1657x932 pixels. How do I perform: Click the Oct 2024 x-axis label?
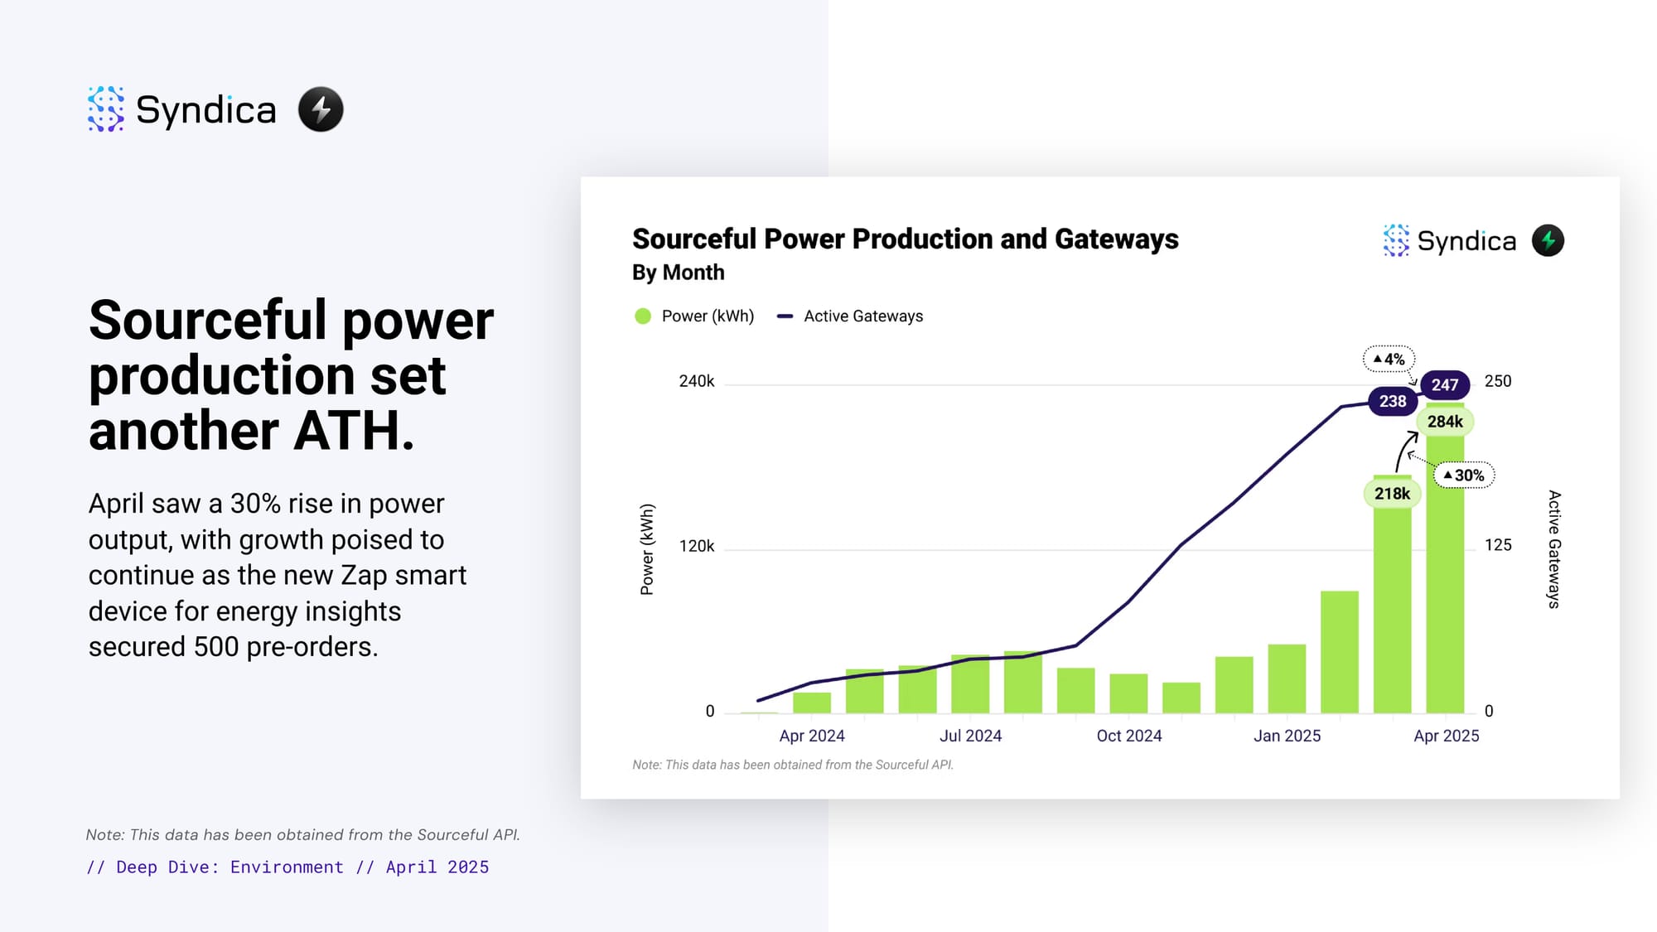[x=1128, y=736]
